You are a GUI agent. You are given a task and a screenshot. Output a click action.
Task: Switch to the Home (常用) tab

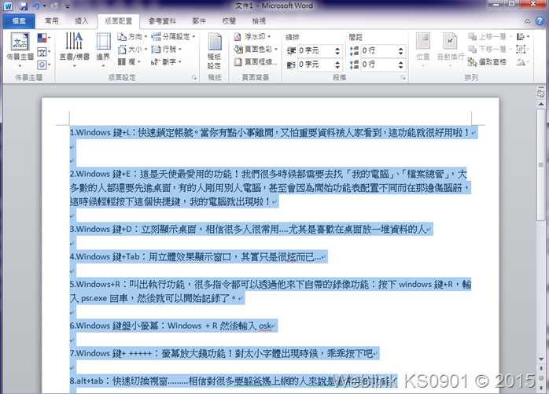point(52,21)
